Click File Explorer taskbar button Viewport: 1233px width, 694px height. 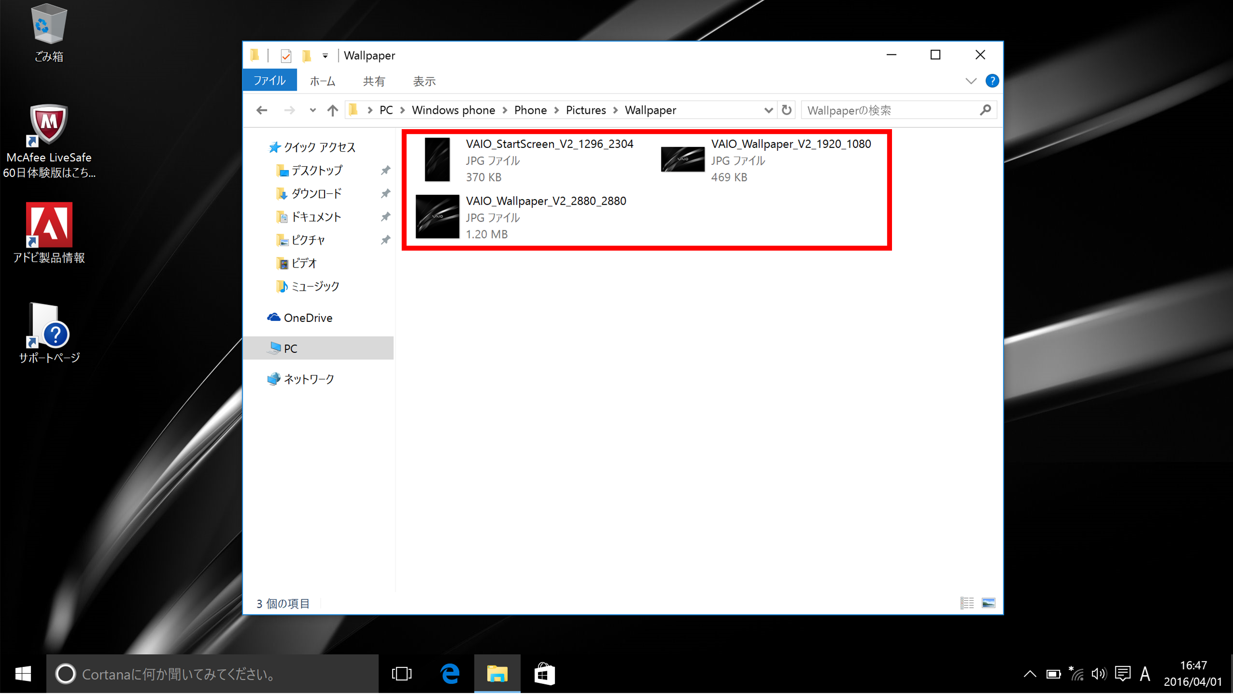[497, 674]
